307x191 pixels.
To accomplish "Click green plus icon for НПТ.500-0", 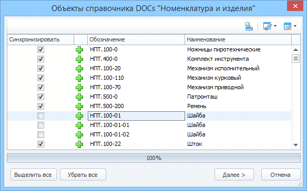I will (79, 97).
